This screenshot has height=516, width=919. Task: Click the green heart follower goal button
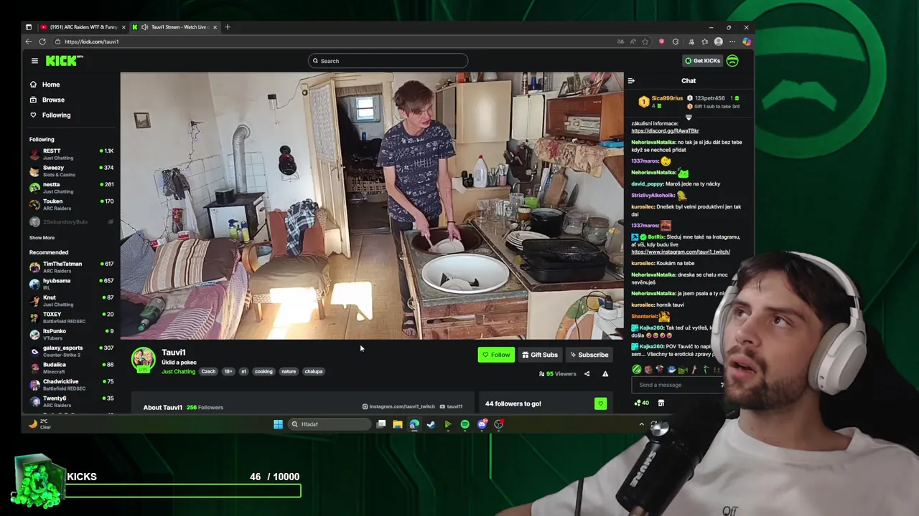[x=601, y=403]
